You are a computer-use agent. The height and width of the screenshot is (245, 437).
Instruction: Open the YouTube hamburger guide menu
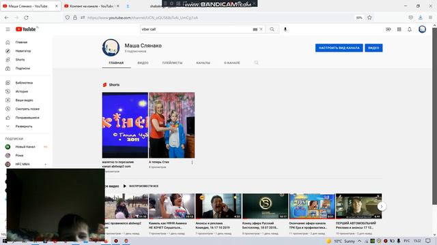[8, 29]
